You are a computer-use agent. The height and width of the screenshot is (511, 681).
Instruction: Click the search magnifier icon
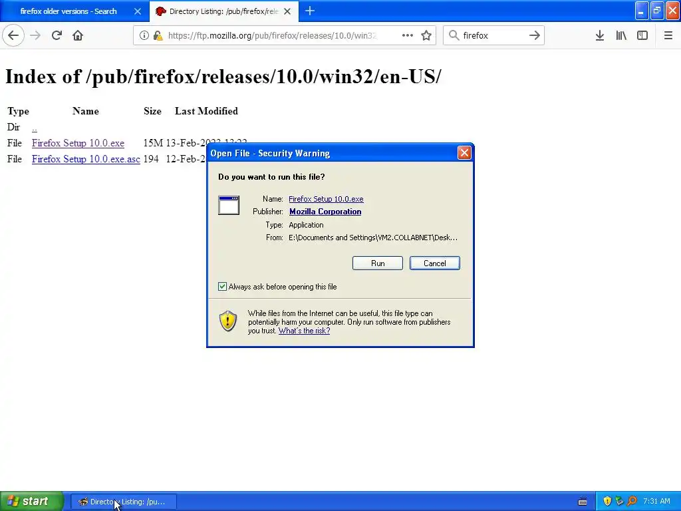pos(454,35)
